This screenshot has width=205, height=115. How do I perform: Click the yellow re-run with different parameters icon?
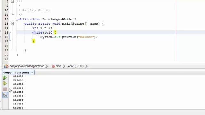click(5, 83)
